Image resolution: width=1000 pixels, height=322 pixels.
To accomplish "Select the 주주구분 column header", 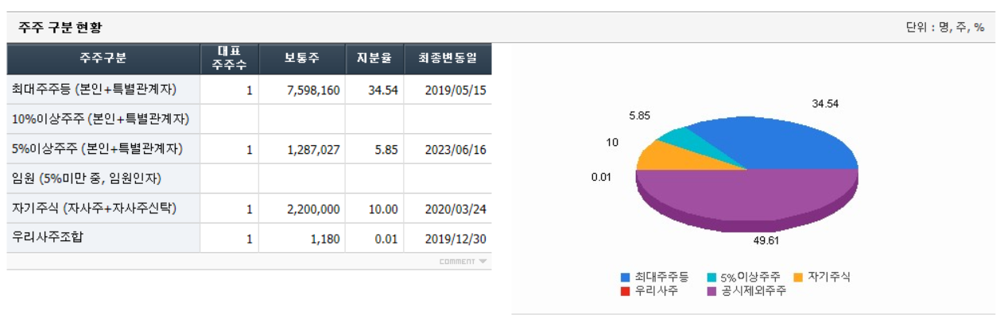I will click(103, 59).
